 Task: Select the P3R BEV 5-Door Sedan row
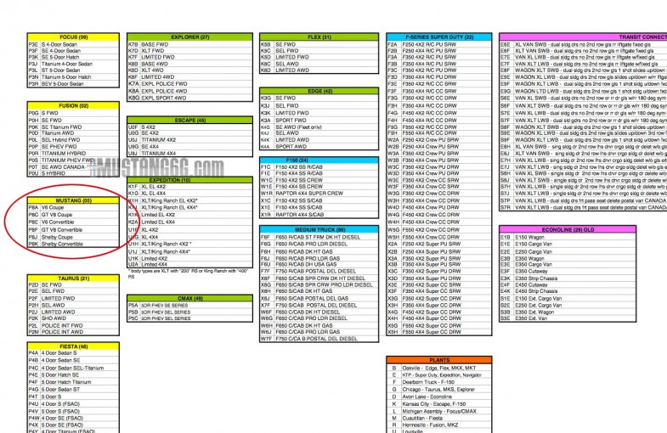[73, 84]
